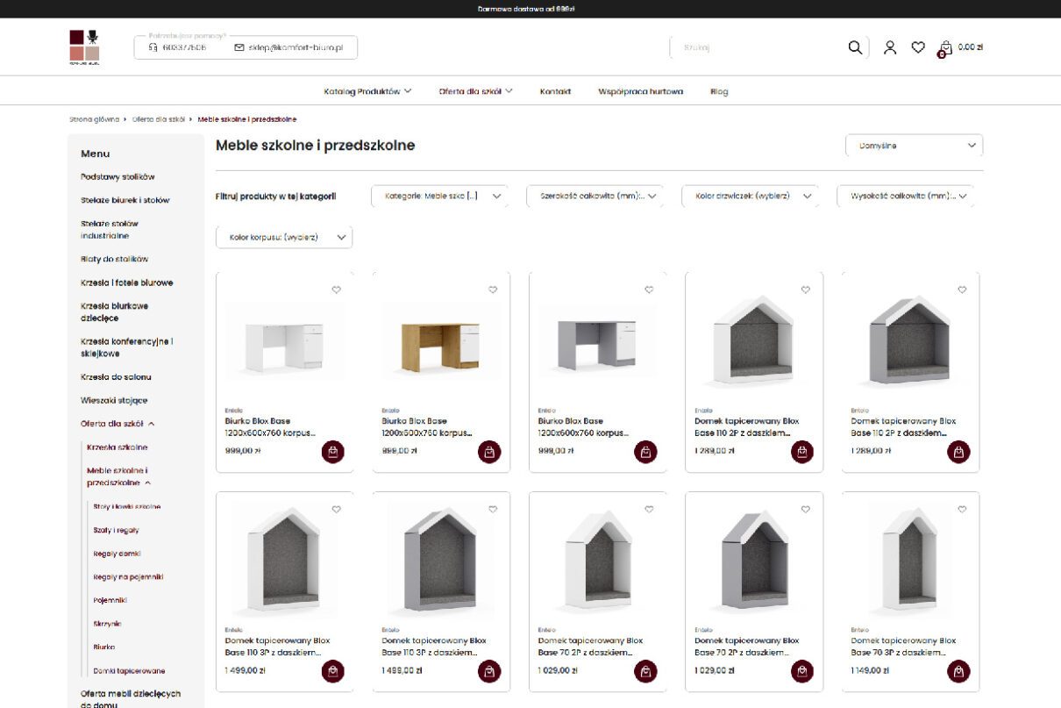Click the search magnifier icon

pyautogui.click(x=855, y=47)
